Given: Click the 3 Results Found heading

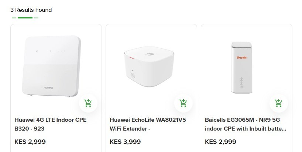Looking at the screenshot, I should pos(31,10).
